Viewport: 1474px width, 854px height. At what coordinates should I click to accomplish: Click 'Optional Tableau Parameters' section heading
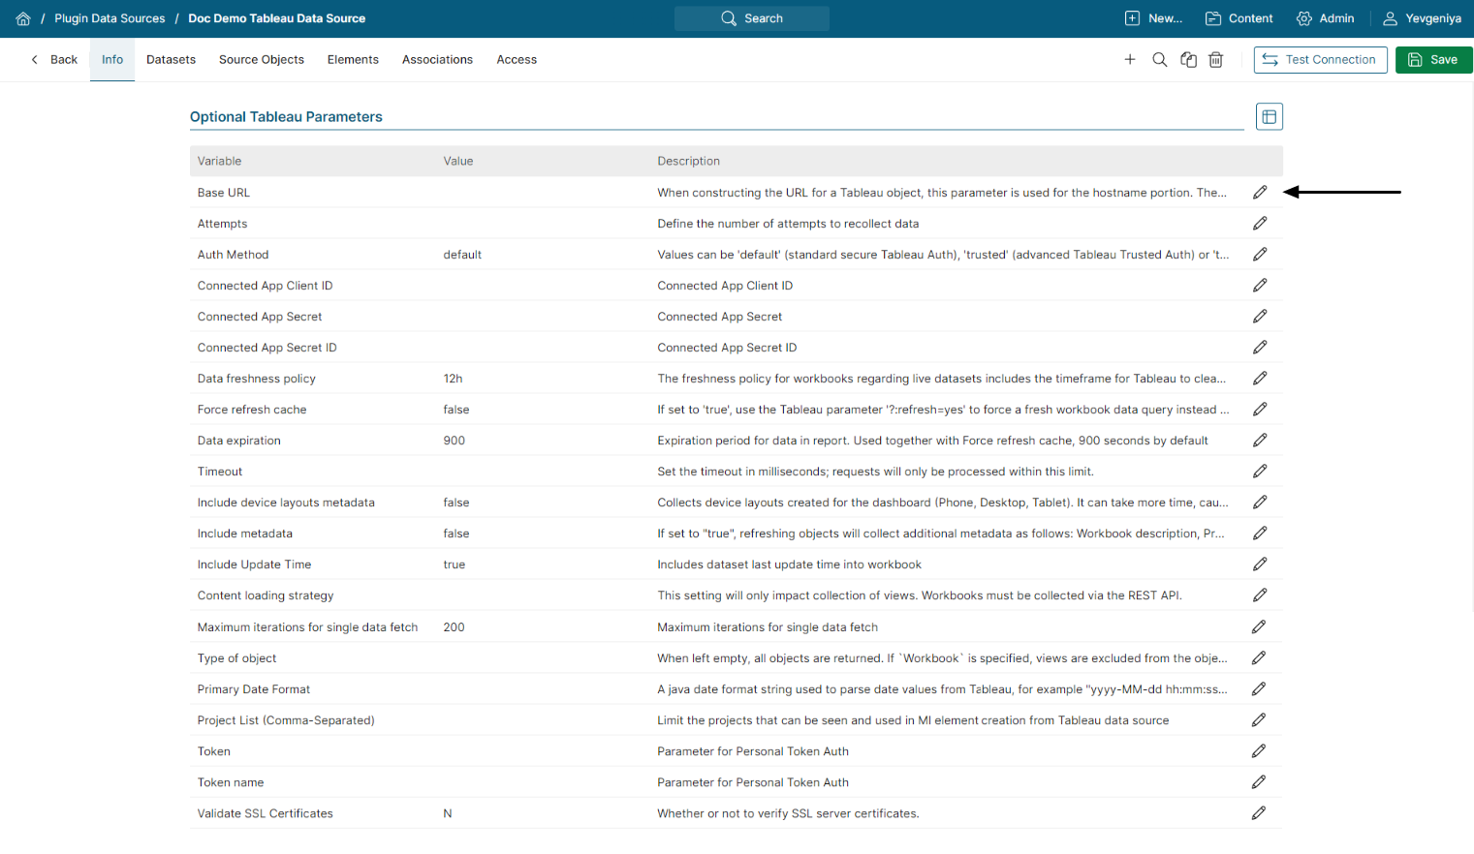click(x=286, y=117)
